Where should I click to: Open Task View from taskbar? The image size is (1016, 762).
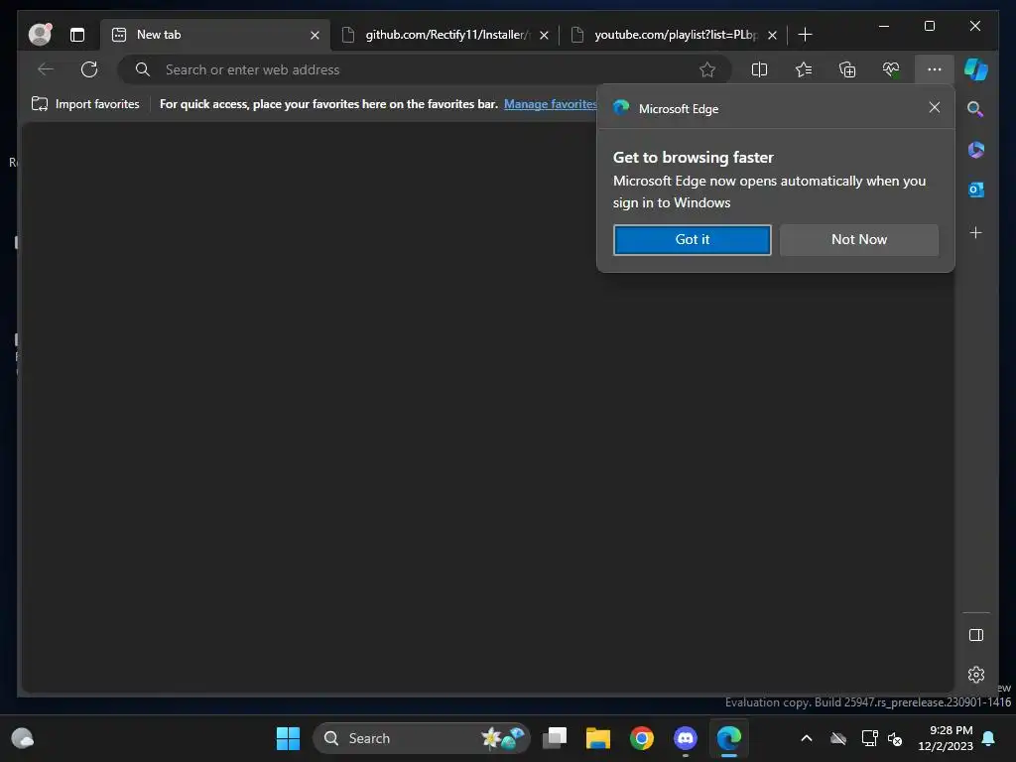coord(555,738)
